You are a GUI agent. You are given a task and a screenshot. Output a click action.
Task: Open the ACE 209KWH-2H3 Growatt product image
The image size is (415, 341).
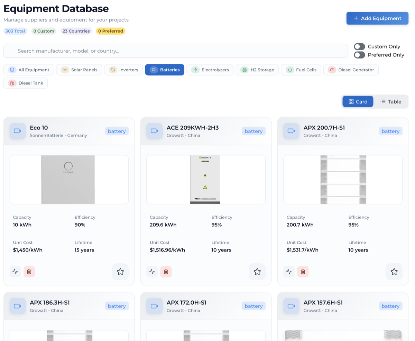coord(206,180)
